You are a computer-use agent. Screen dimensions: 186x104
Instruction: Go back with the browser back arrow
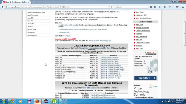click(3, 7)
